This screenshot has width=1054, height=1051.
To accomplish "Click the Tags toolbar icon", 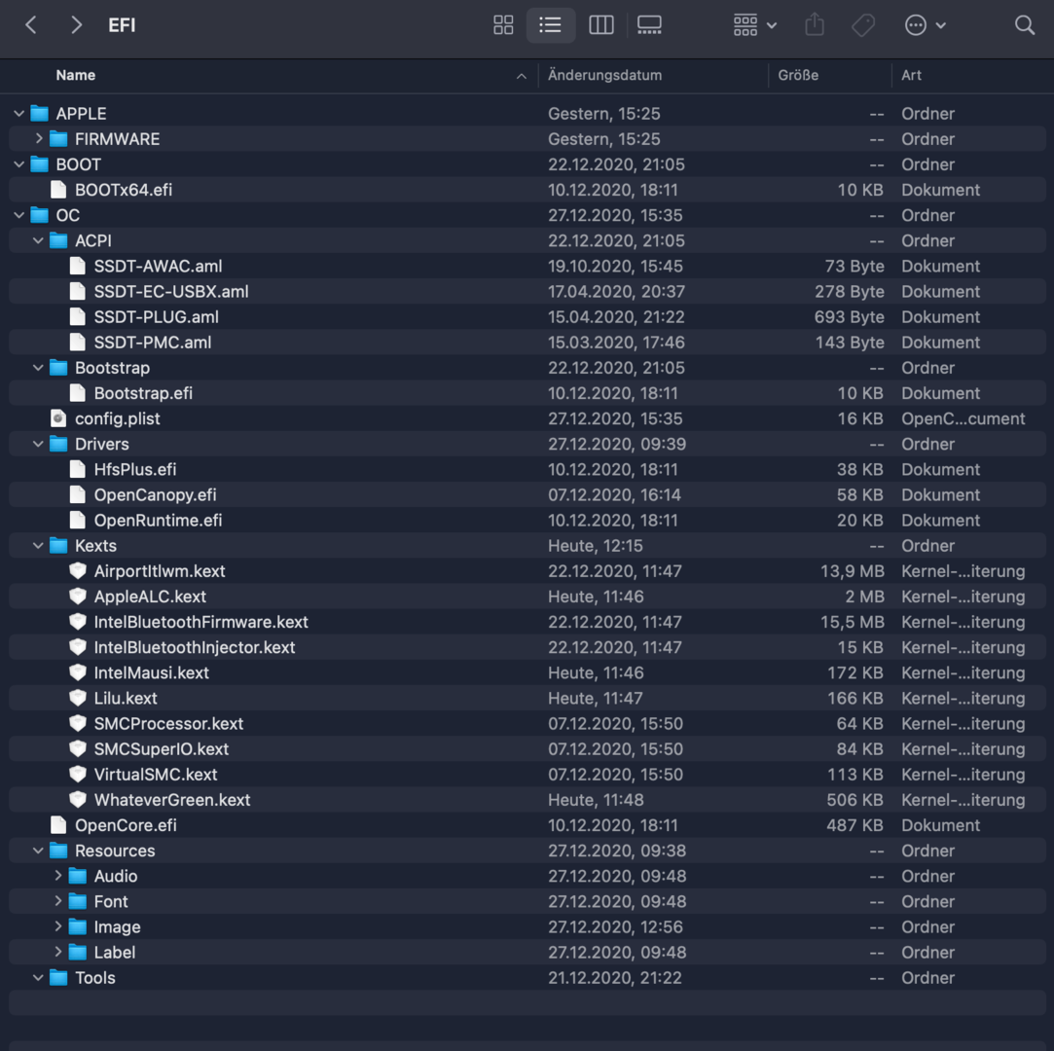I will 862,25.
